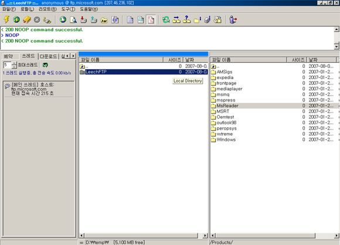
Task: Decrease max threads with the spinner down arrow
Action: pyautogui.click(x=14, y=67)
